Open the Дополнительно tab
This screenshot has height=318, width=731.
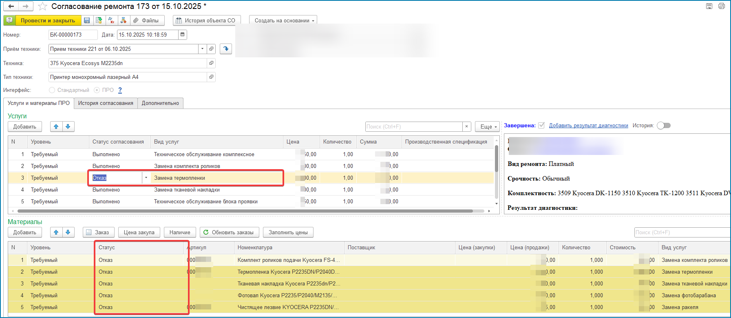pyautogui.click(x=160, y=103)
